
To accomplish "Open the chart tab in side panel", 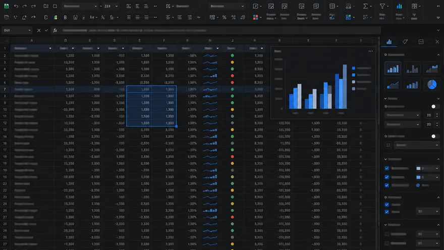I will point(389,42).
